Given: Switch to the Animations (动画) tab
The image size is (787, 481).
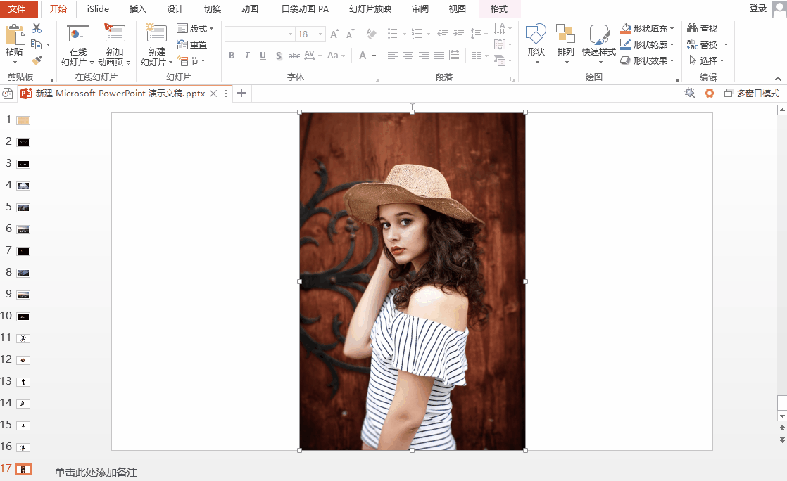Looking at the screenshot, I should pyautogui.click(x=249, y=9).
